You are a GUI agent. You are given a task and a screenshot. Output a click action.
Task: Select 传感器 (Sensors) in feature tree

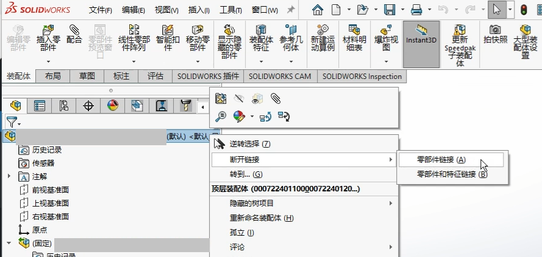point(43,163)
